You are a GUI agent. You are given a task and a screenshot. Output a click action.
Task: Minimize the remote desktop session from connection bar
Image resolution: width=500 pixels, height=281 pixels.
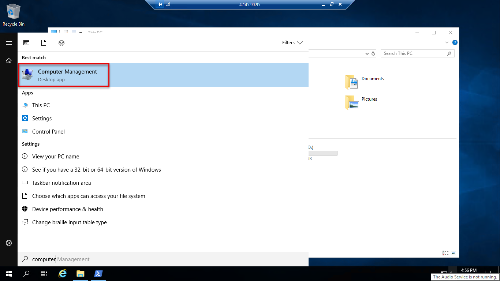(323, 4)
